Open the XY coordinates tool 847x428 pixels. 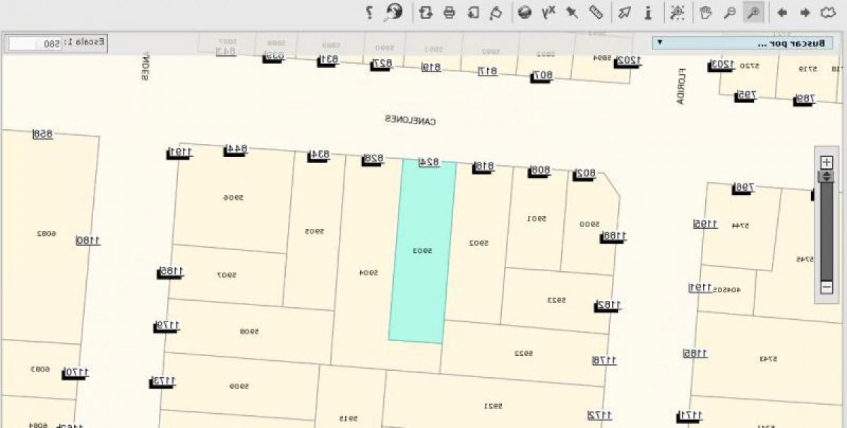pos(548,13)
